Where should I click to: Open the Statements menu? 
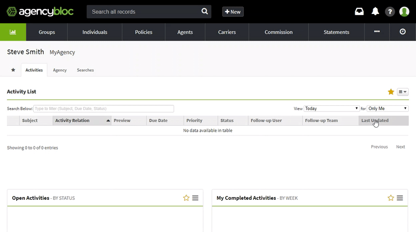point(336,32)
